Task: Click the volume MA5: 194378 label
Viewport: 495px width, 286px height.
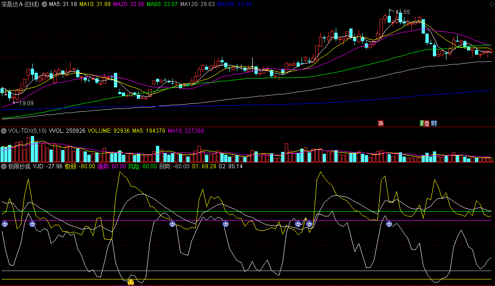Action: tap(148, 131)
